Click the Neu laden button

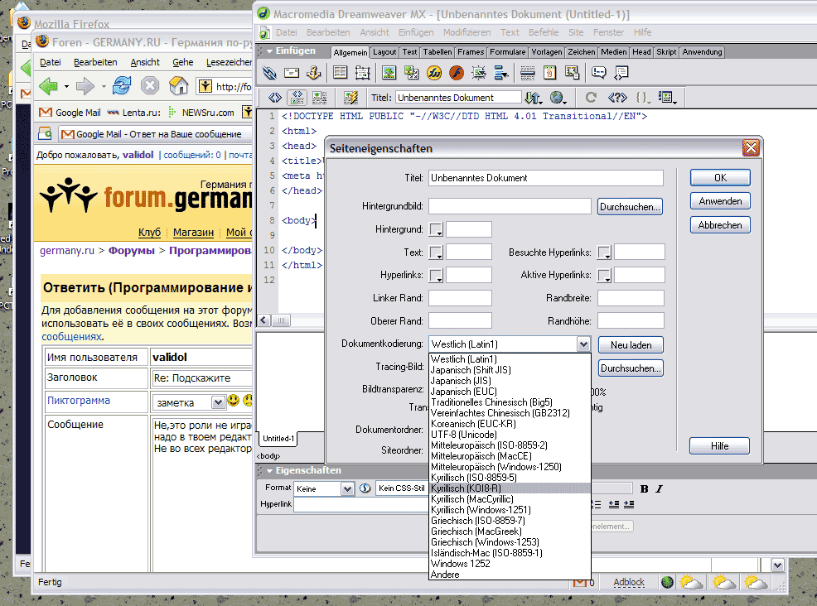point(631,345)
